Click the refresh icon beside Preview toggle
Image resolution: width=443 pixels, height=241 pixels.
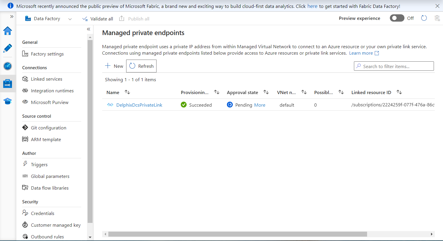pyautogui.click(x=424, y=18)
